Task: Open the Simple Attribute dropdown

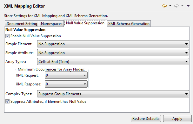Action: [113, 53]
